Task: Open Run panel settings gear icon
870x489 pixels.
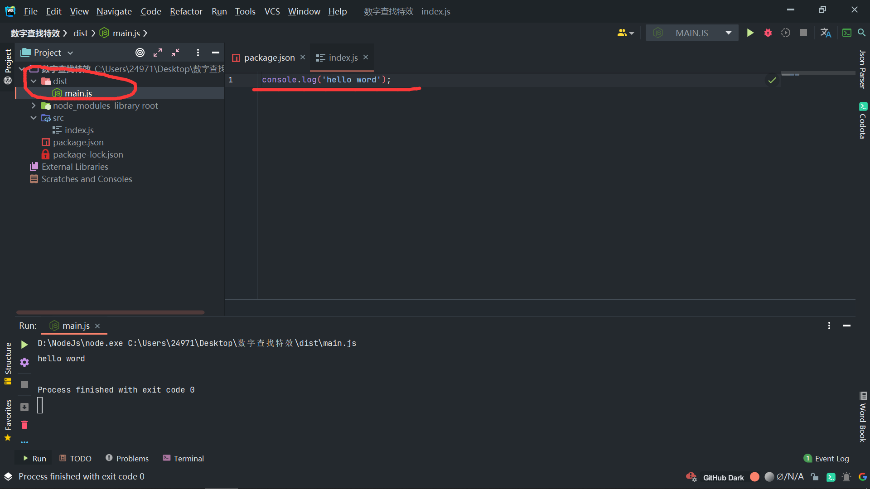Action: point(24,362)
